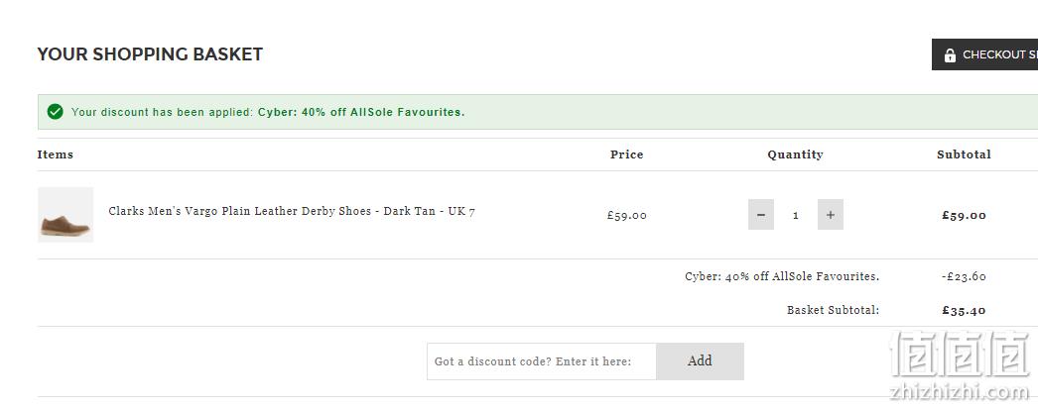Select the -£23.60 discount amount
Screen dimensions: 1038x409
[964, 277]
